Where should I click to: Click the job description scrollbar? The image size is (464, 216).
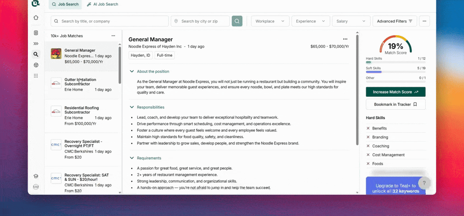tap(357, 90)
